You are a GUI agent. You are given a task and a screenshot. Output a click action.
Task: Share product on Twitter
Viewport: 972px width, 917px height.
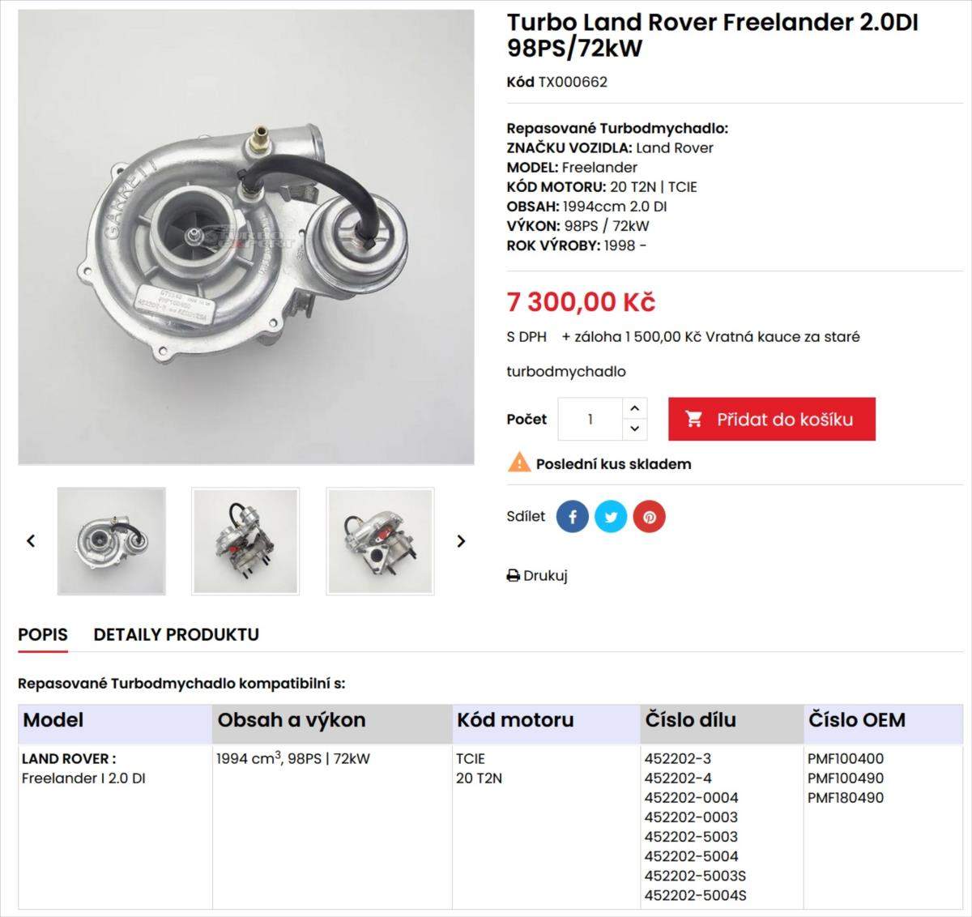pos(611,517)
